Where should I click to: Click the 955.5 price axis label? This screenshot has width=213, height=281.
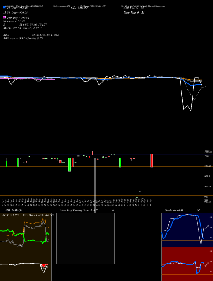[207, 176]
